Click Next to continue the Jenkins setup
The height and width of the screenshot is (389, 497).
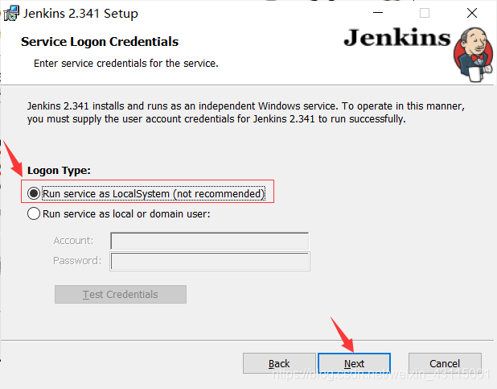click(x=354, y=363)
